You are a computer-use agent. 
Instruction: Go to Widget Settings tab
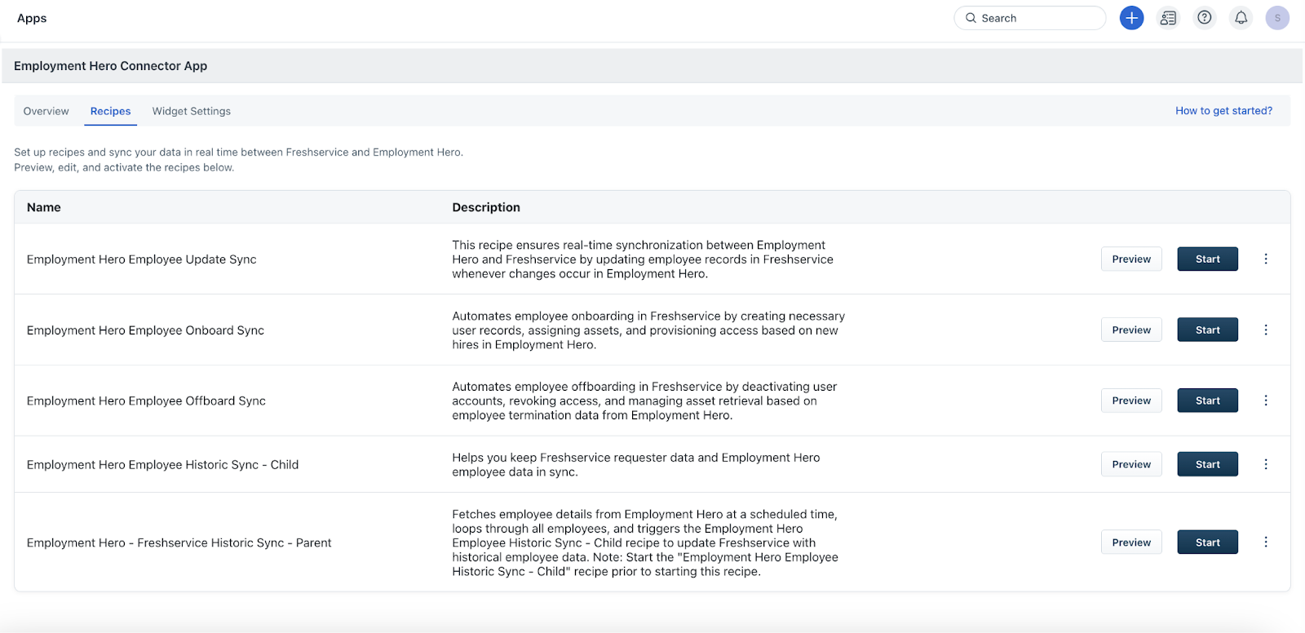192,111
